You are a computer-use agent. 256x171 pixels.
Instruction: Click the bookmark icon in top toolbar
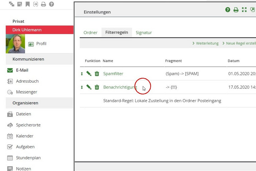click(28, 4)
